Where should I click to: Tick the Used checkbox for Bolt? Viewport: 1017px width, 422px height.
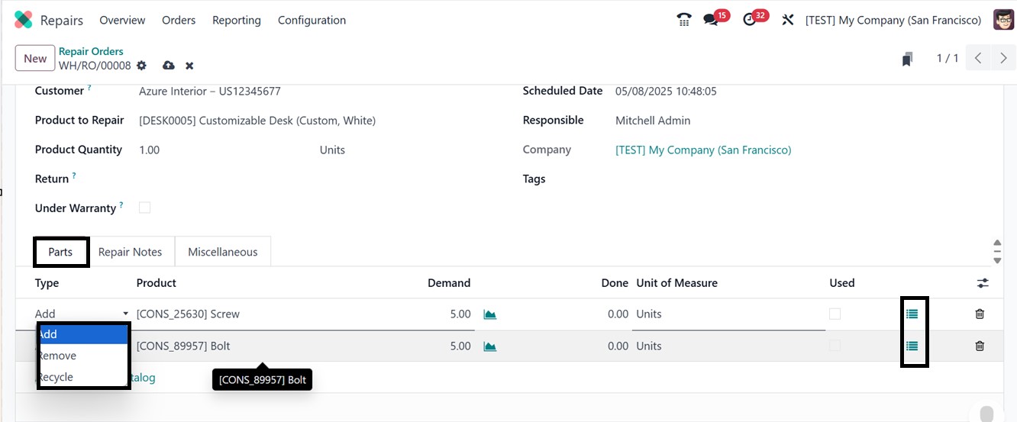[x=835, y=346]
